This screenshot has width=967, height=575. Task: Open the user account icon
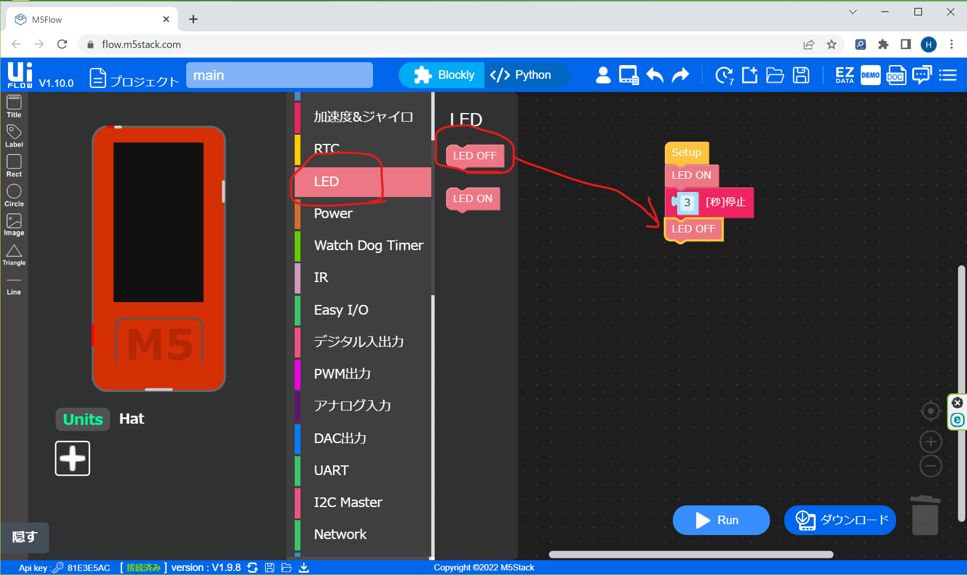603,75
